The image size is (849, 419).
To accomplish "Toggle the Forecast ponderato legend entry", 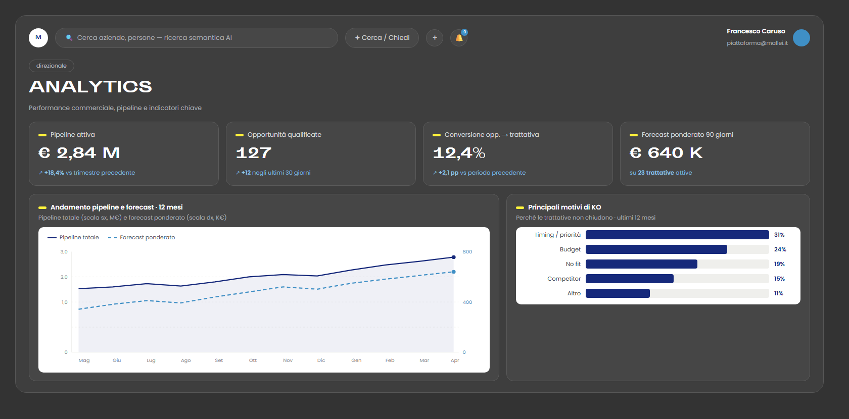I will click(141, 237).
